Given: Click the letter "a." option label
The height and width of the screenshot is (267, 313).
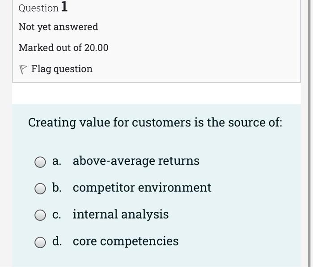Looking at the screenshot, I should tap(57, 161).
